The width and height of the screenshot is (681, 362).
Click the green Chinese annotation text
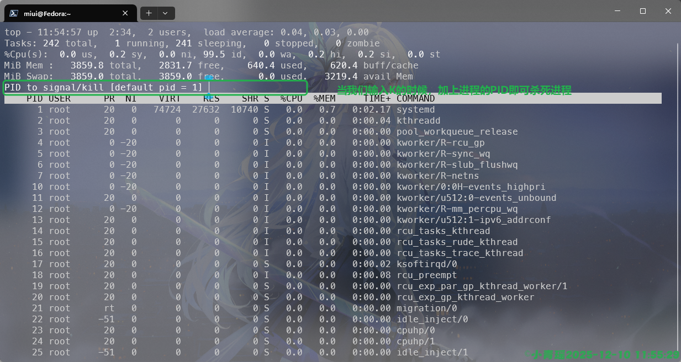click(454, 91)
